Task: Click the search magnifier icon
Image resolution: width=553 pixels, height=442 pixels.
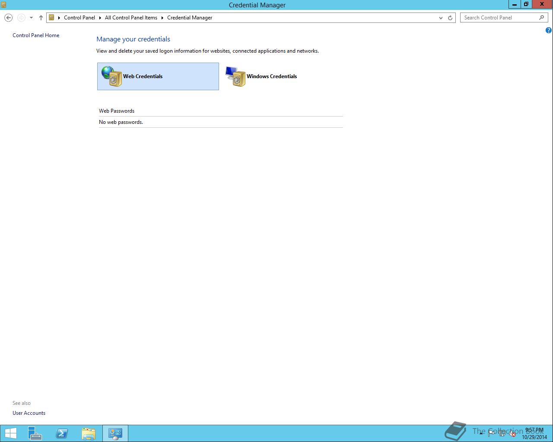Action: pos(542,18)
